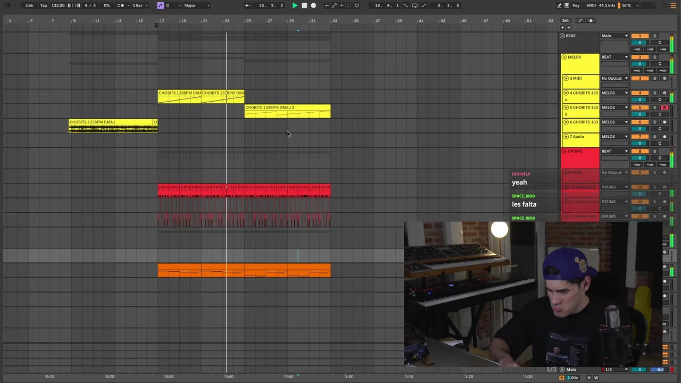Viewport: 681px width, 383px height.
Task: Toggle the Computer MIDI Keyboard icon
Action: (567, 5)
